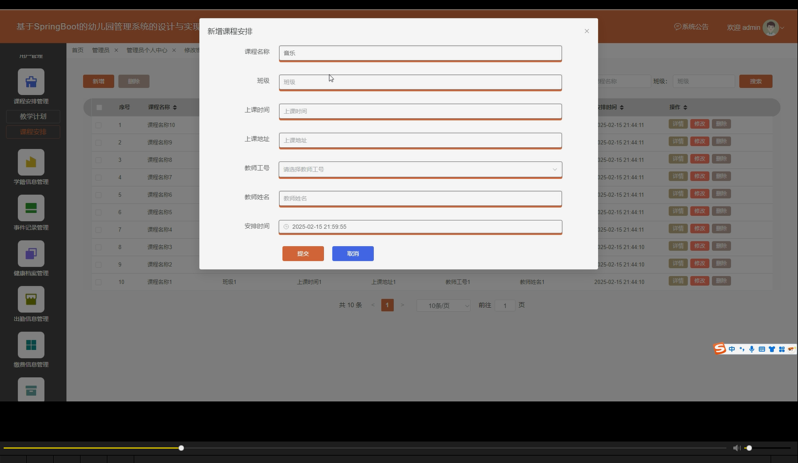This screenshot has width=798, height=463.
Task: Select 教学计划 in the sidebar submenu
Action: click(33, 116)
